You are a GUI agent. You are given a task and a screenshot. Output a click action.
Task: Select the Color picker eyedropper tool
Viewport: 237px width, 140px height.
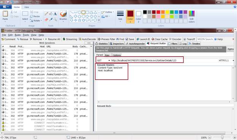coord(51,20)
